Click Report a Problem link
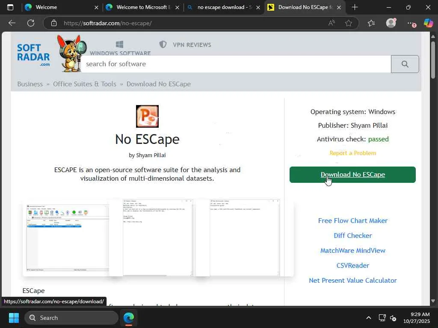The width and height of the screenshot is (438, 328). pyautogui.click(x=352, y=153)
